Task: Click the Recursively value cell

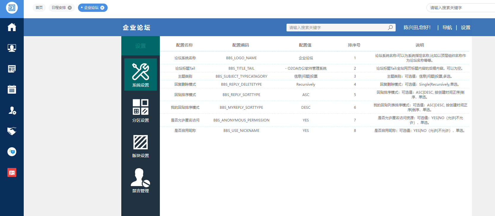Action: pyautogui.click(x=306, y=84)
